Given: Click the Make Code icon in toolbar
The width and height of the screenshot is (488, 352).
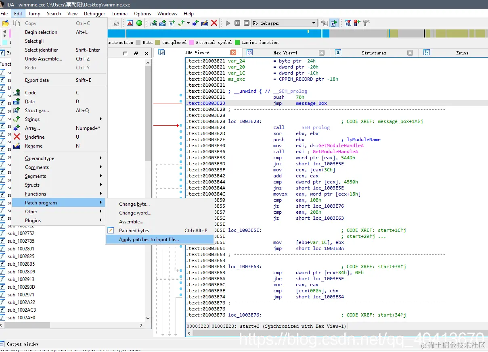Looking at the screenshot, I should (153, 23).
